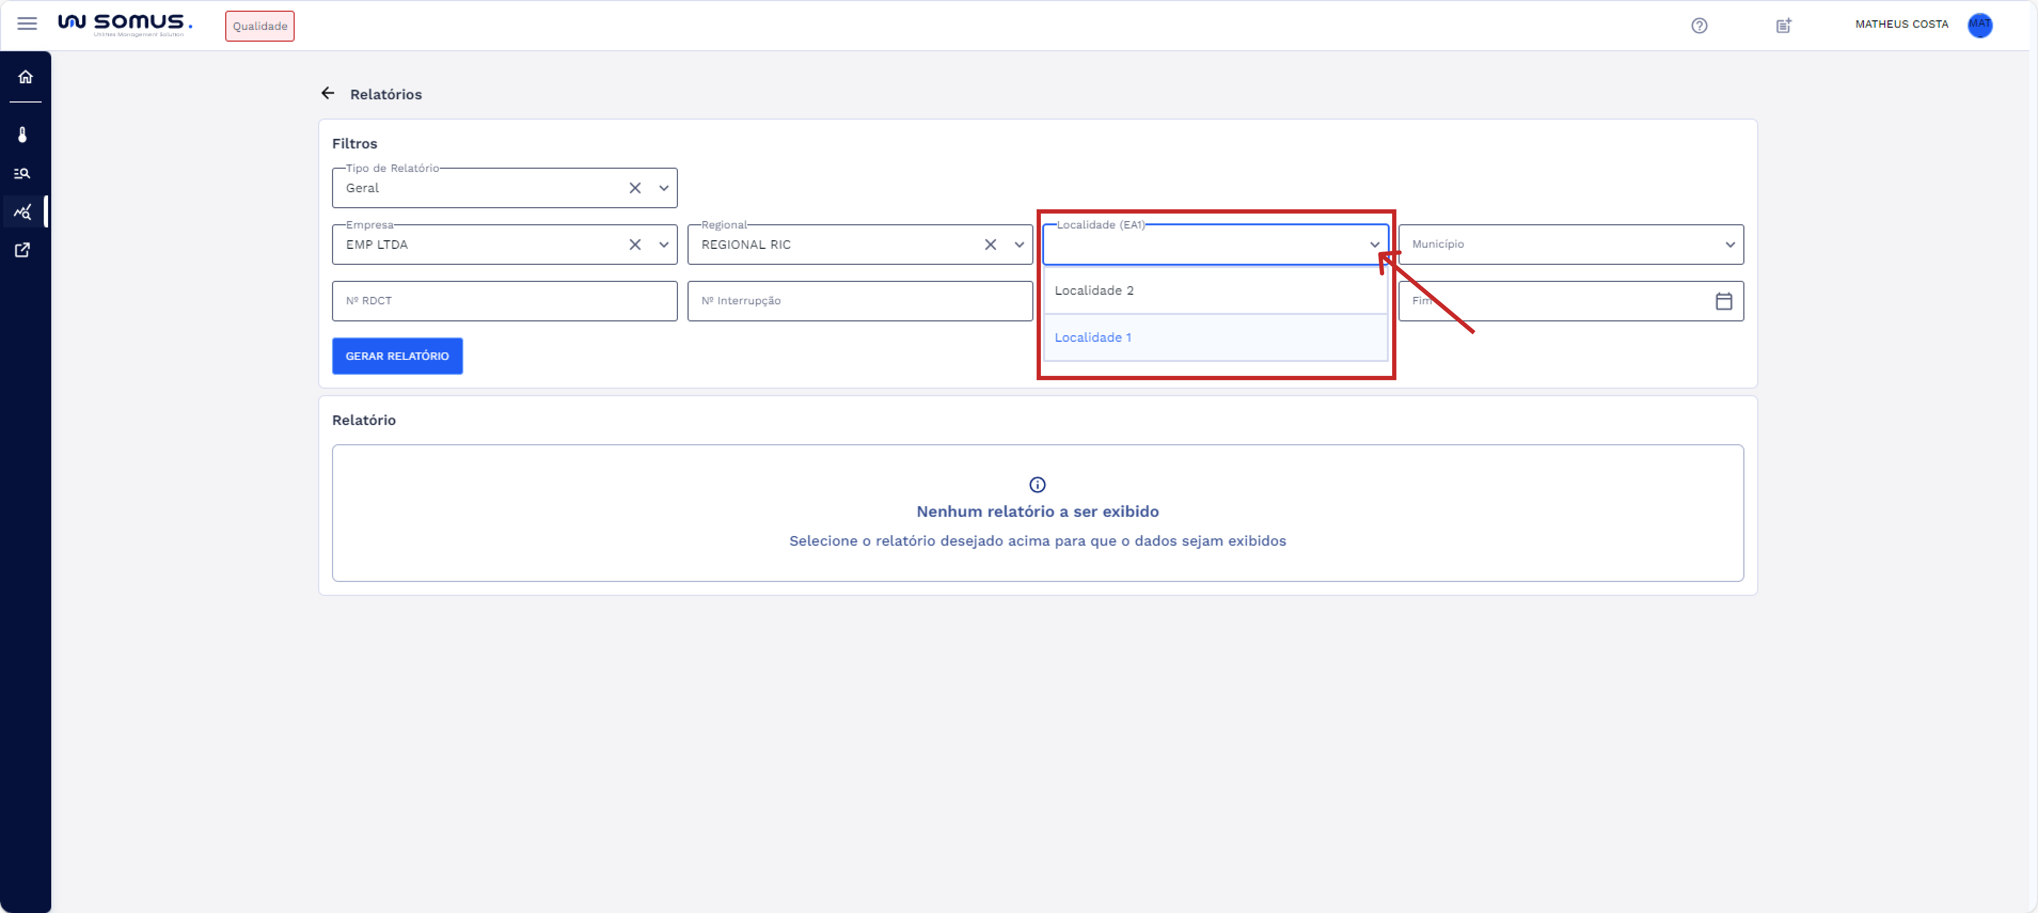Select the chart analysis sidebar icon
The image size is (2038, 913).
(x=23, y=212)
